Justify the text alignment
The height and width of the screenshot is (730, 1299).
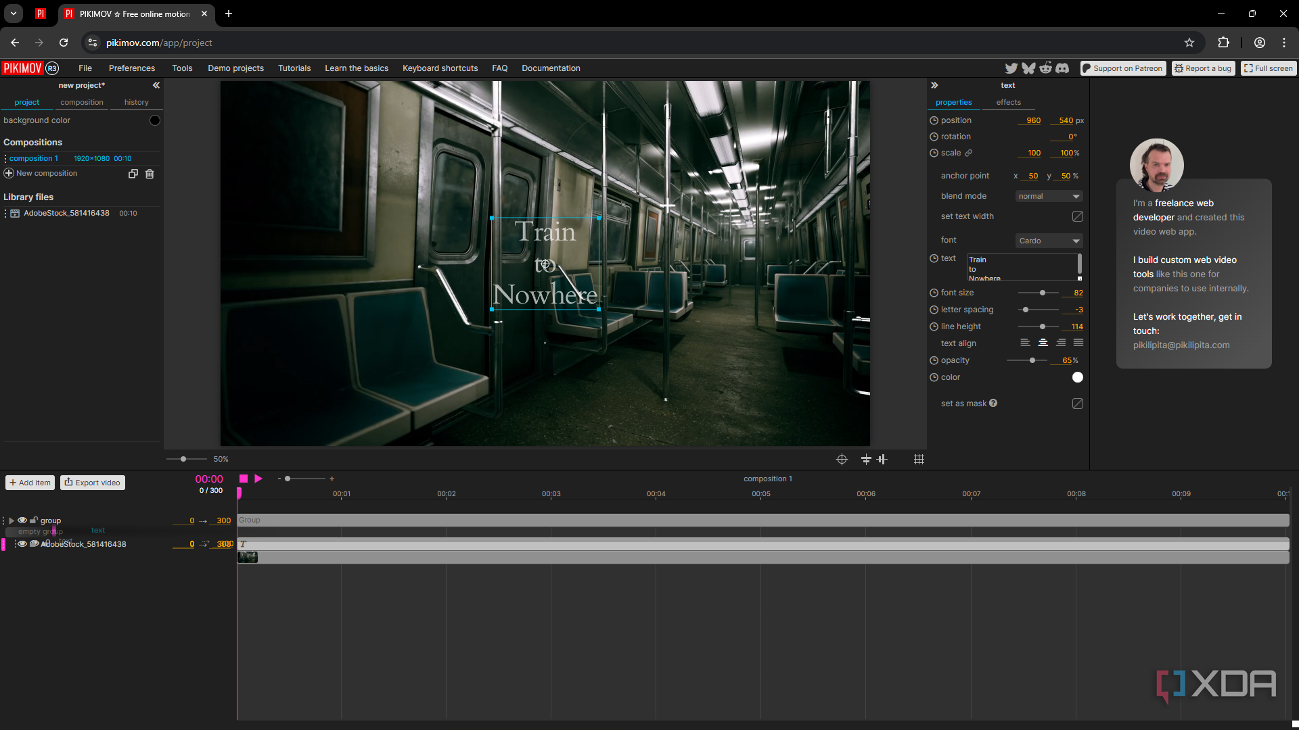[x=1078, y=343]
